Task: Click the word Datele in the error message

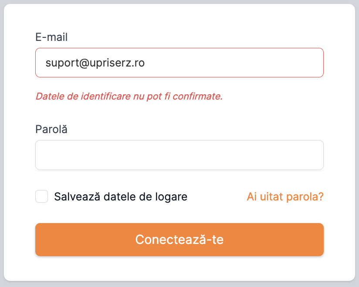Action: 50,96
